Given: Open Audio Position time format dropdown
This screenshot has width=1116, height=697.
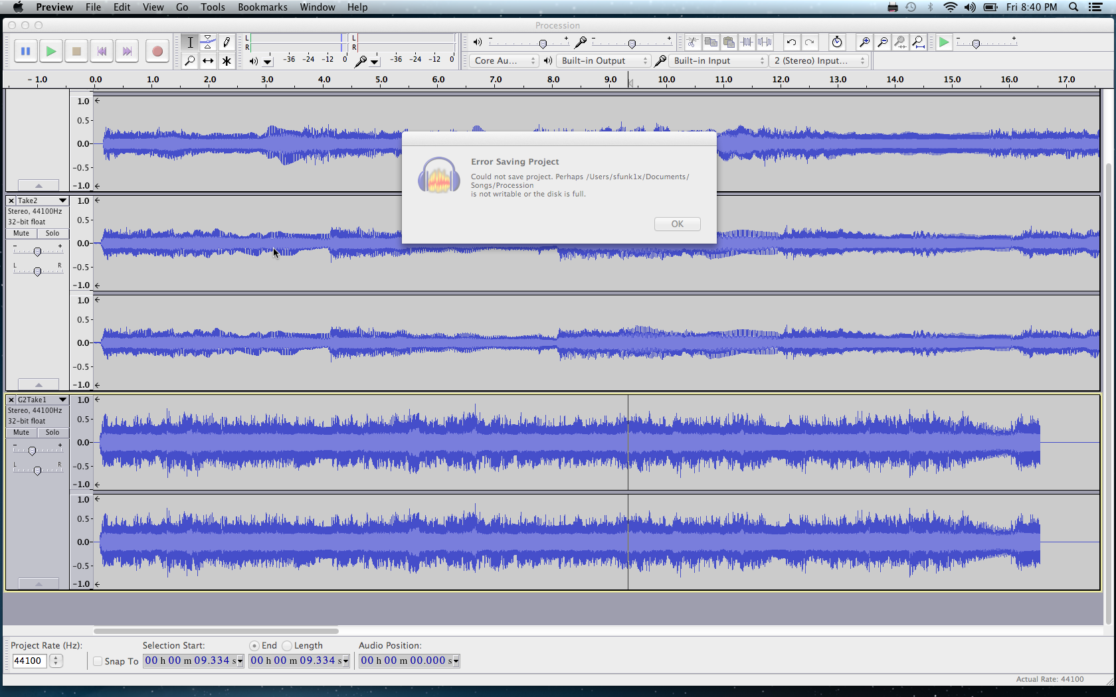Looking at the screenshot, I should point(456,661).
